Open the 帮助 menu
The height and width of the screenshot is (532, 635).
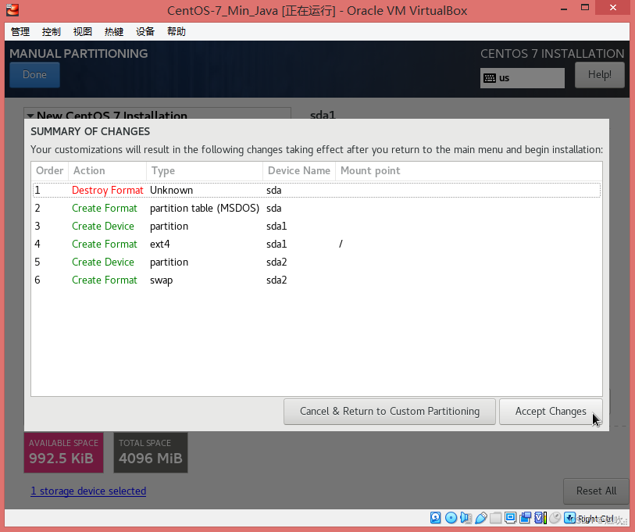tap(177, 31)
